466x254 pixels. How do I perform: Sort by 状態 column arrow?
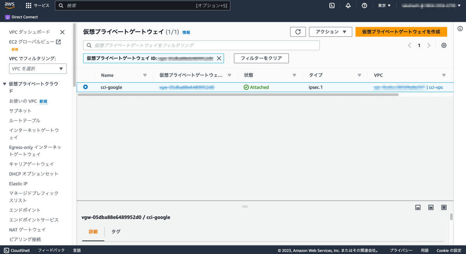tap(294, 75)
